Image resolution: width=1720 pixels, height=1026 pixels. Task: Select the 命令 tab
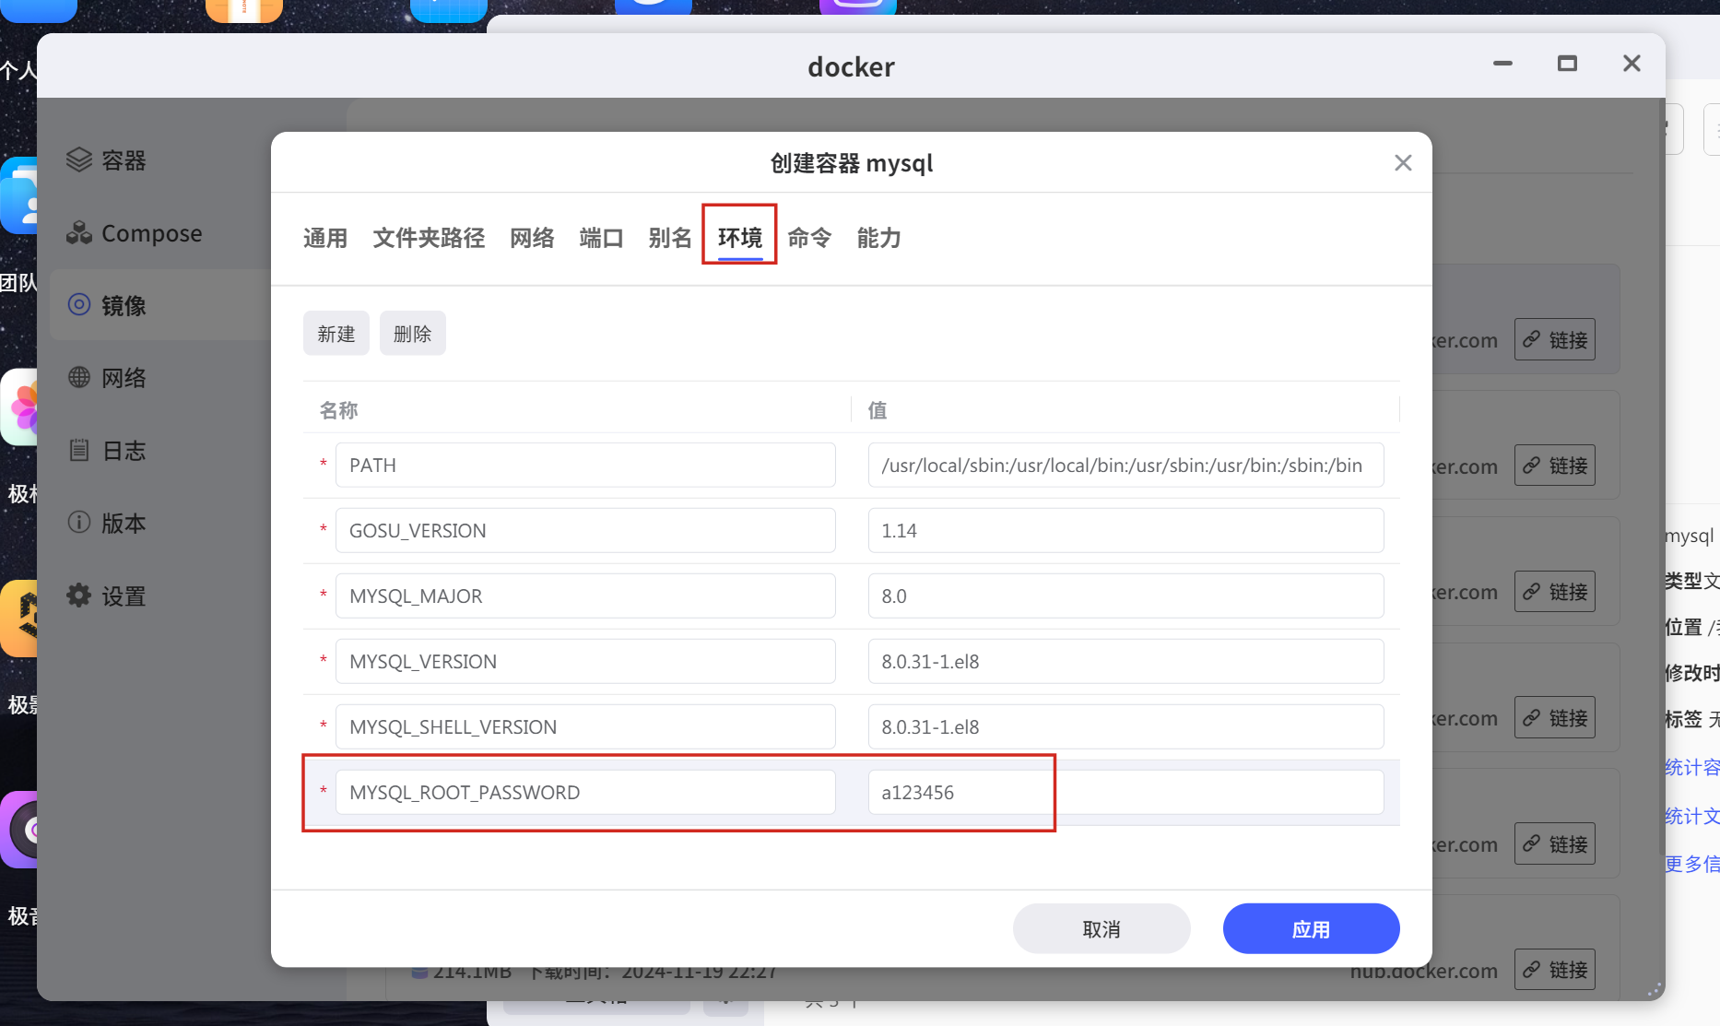(x=809, y=238)
